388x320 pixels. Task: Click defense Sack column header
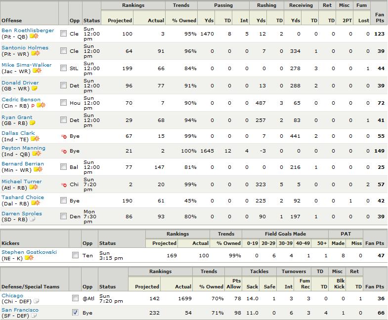pyautogui.click(x=252, y=287)
